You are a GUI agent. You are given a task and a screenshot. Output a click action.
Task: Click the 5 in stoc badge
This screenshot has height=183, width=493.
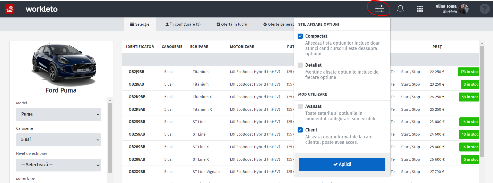click(x=470, y=159)
